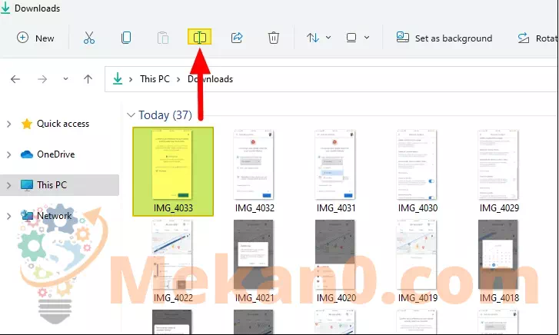Open OneDrive in the sidebar
This screenshot has height=335, width=559.
pos(55,154)
